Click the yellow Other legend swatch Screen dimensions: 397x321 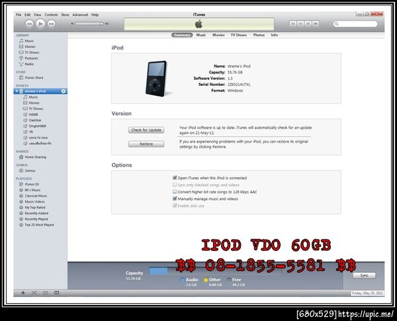tap(206, 280)
